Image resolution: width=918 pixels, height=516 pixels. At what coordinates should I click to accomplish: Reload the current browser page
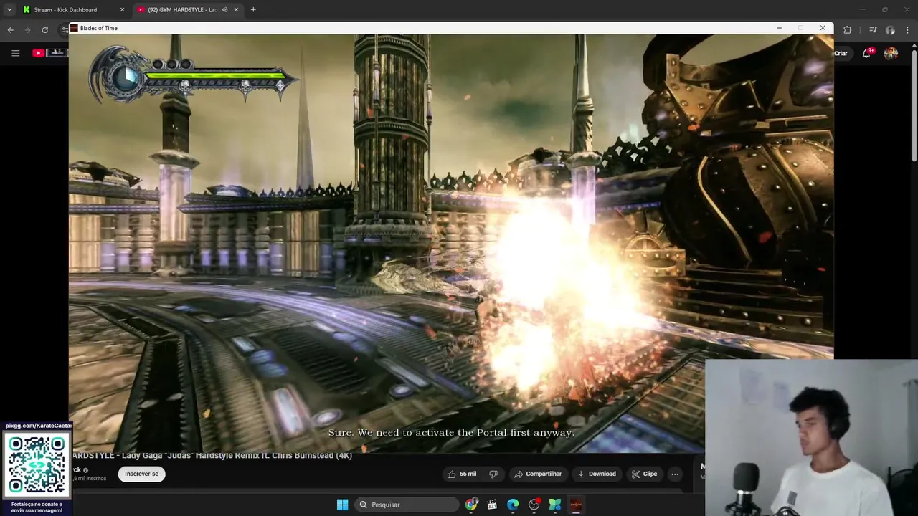(44, 29)
